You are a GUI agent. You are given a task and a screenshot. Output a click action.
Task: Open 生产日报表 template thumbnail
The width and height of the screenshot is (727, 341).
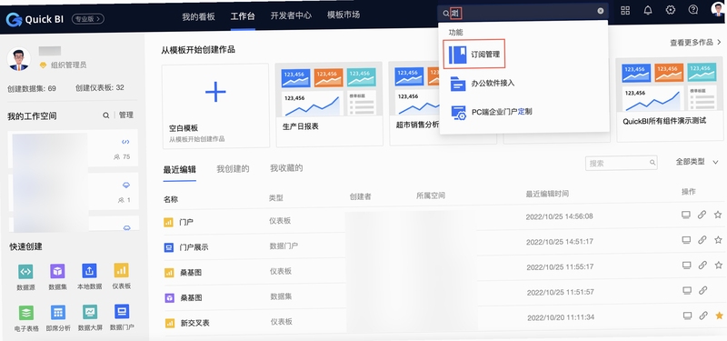(x=329, y=89)
